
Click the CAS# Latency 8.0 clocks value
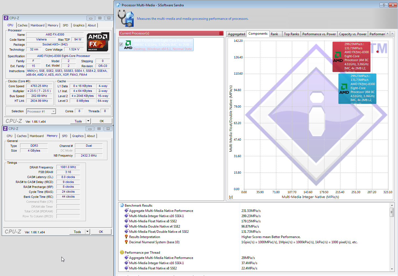(68, 177)
